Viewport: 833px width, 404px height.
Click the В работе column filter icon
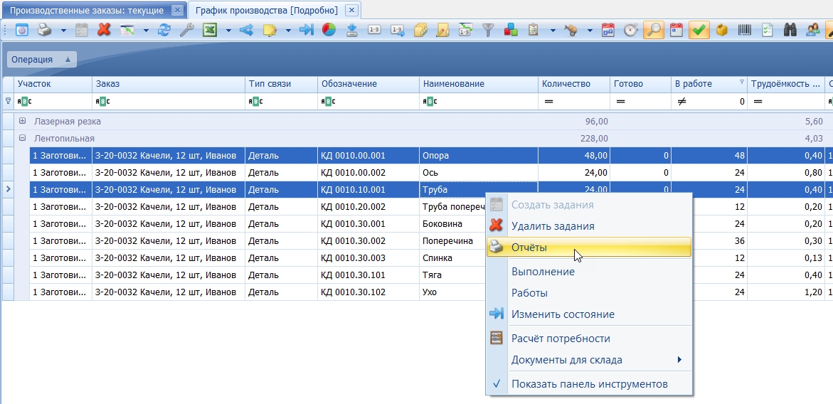tap(742, 83)
